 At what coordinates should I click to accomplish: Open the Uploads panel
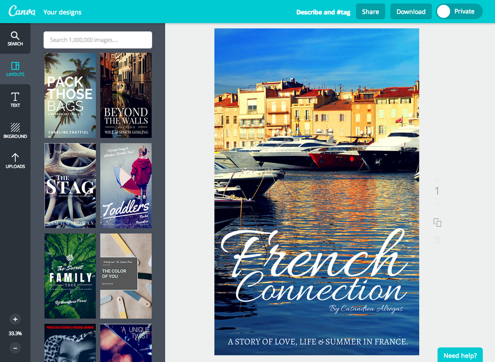tap(15, 160)
